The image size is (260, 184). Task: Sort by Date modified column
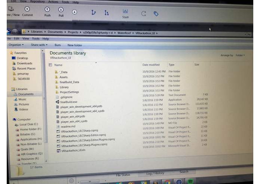point(151,65)
